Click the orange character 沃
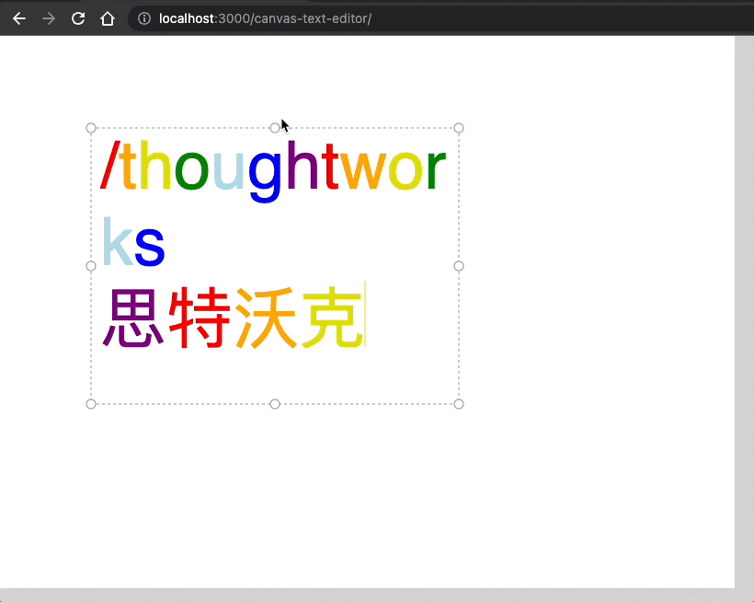 (x=266, y=318)
